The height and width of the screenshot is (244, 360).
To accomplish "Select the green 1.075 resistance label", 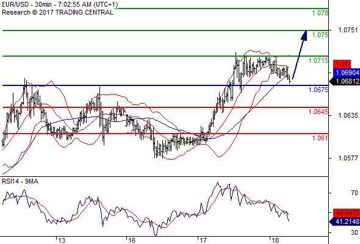I will point(320,35).
